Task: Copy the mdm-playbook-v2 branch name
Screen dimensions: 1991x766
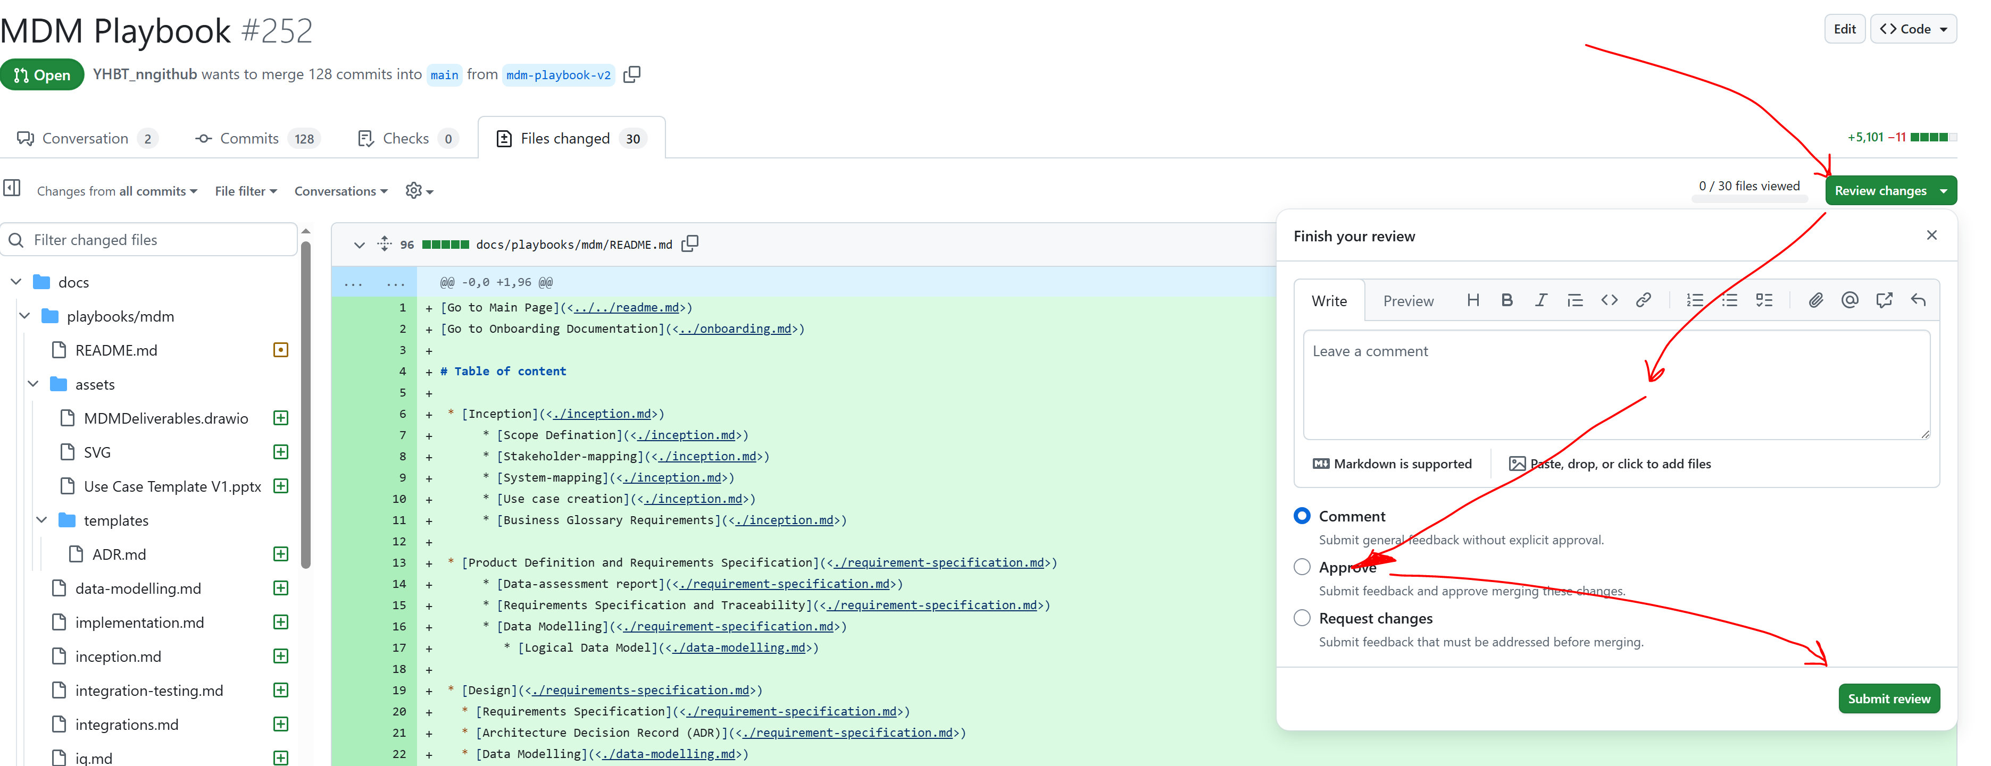Action: pos(632,74)
